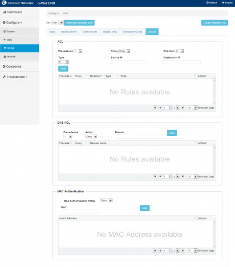This screenshot has height=267, width=235.
Task: Click the ACL rules table scrollbar
Action: (215, 92)
